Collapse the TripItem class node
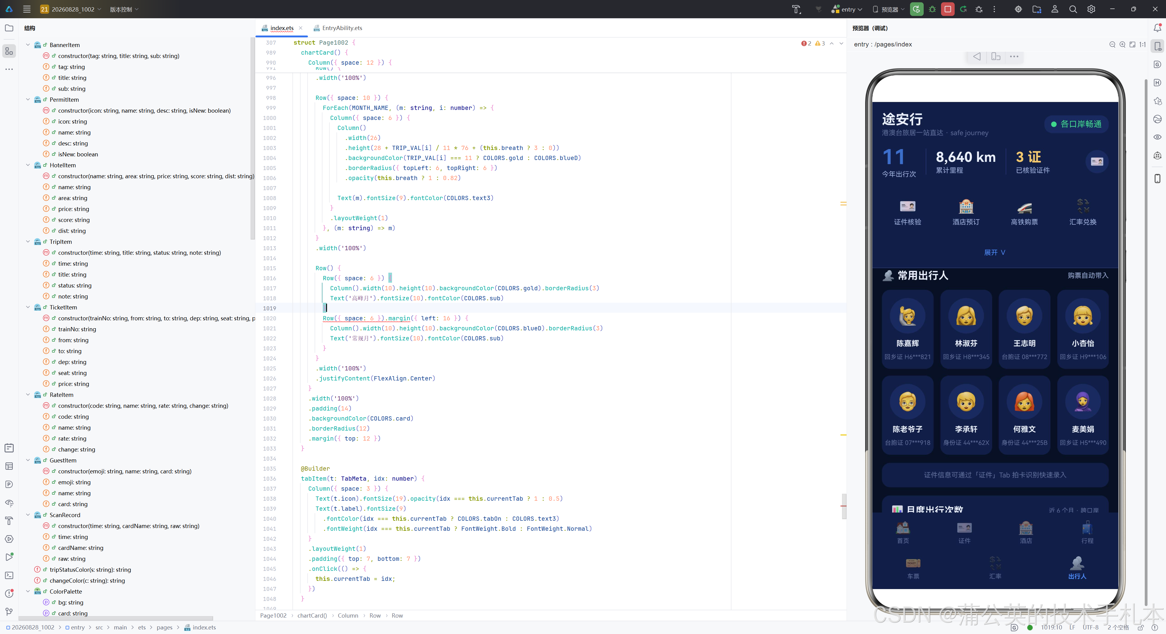1166x634 pixels. (x=28, y=242)
